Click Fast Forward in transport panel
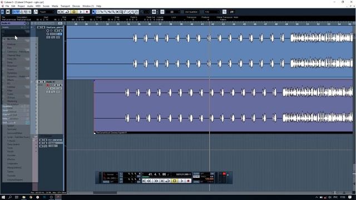Screen dimensions: 356x200 [156, 181]
